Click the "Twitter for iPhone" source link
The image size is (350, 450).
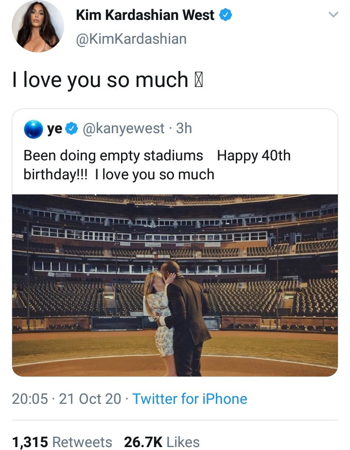click(x=190, y=399)
